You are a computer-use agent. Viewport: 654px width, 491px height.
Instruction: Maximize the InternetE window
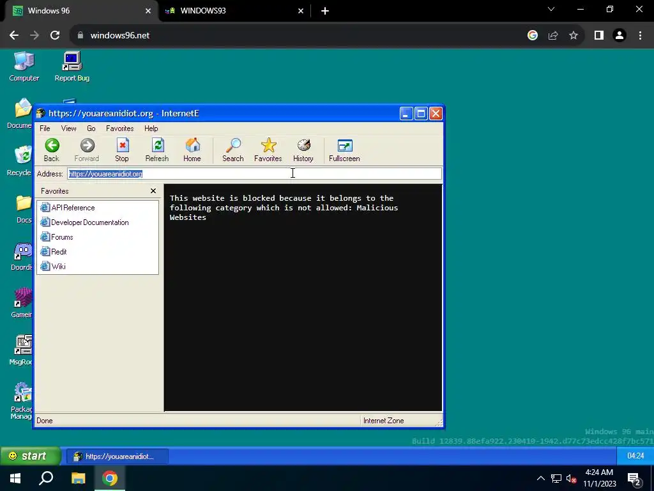pyautogui.click(x=422, y=113)
